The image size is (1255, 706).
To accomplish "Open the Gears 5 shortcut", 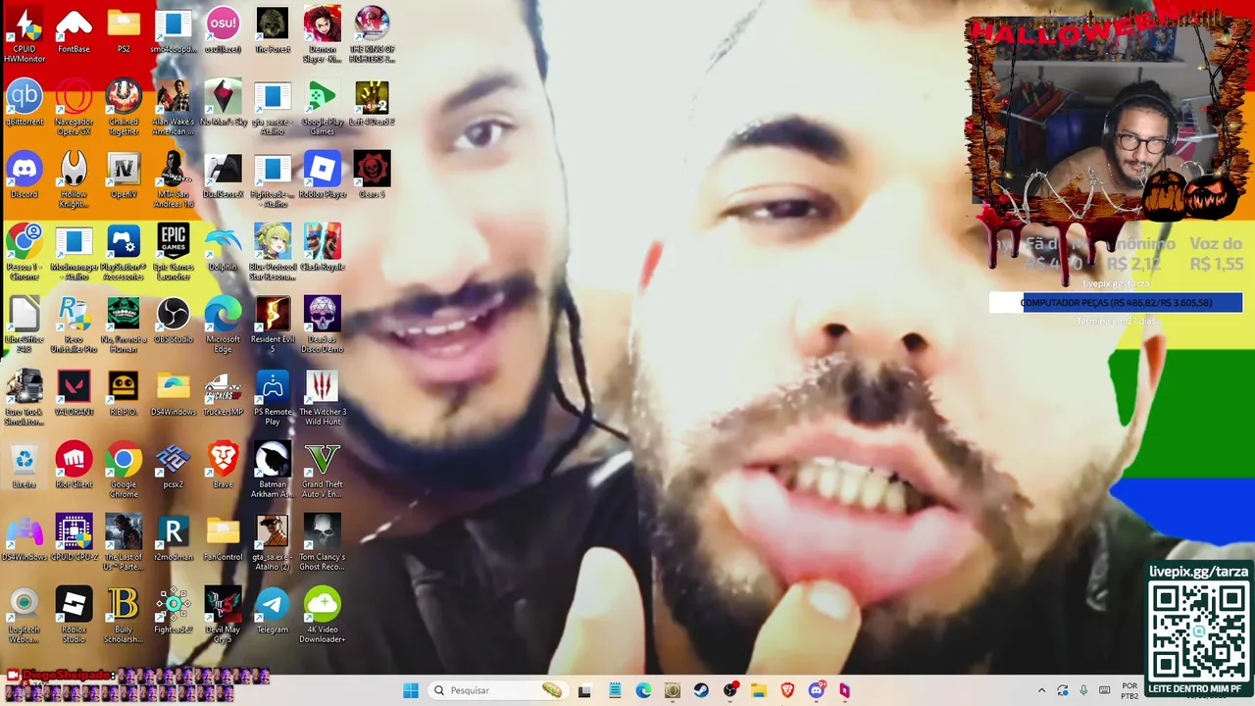I will (372, 176).
